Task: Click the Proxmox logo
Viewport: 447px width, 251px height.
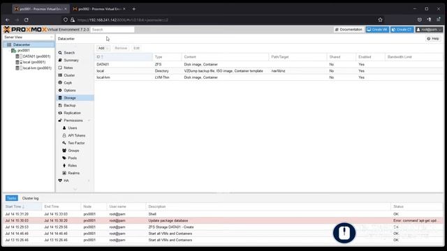Action: tap(25, 29)
